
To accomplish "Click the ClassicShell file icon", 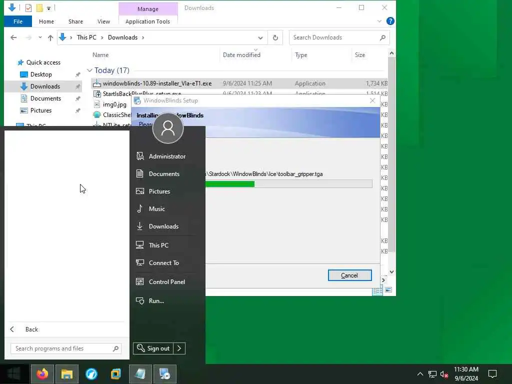I will point(96,115).
